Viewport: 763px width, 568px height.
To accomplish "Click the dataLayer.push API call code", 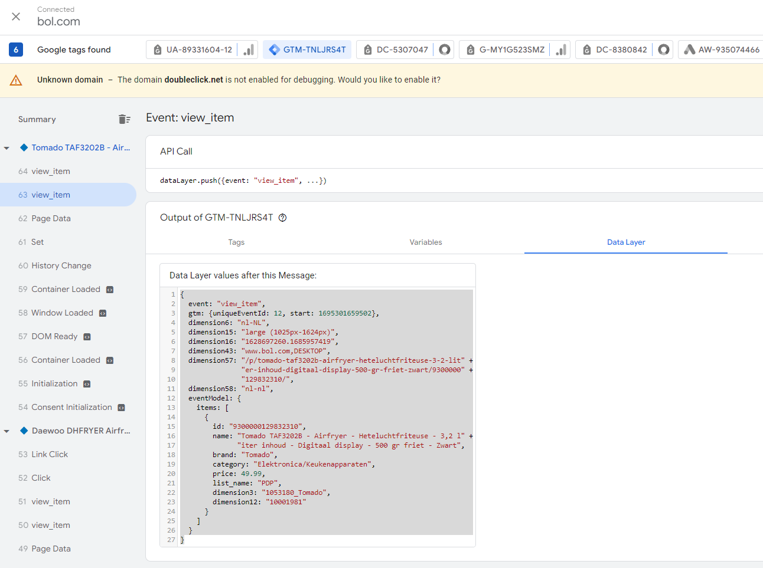I will tap(243, 180).
